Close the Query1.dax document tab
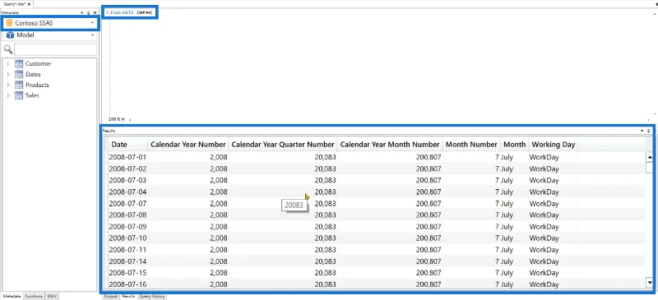The width and height of the screenshot is (658, 300). point(29,4)
